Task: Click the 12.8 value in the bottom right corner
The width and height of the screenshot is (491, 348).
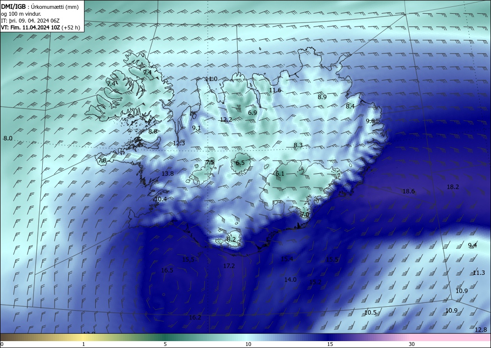Action: point(481,329)
